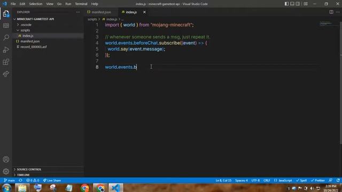This screenshot has height=192, width=342.
Task: Open the Terminal menu
Action: coord(81,4)
